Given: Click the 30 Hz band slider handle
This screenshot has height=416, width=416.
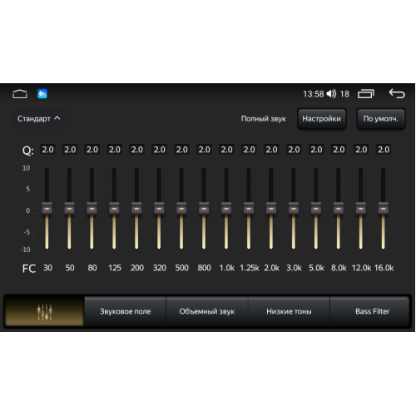Looking at the screenshot, I should coord(47,209).
